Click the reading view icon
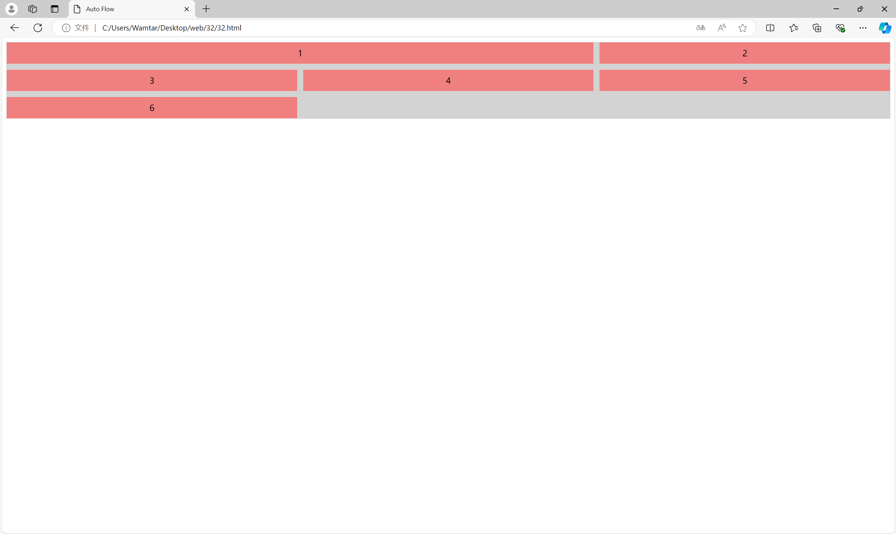This screenshot has height=534, width=896. (770, 28)
